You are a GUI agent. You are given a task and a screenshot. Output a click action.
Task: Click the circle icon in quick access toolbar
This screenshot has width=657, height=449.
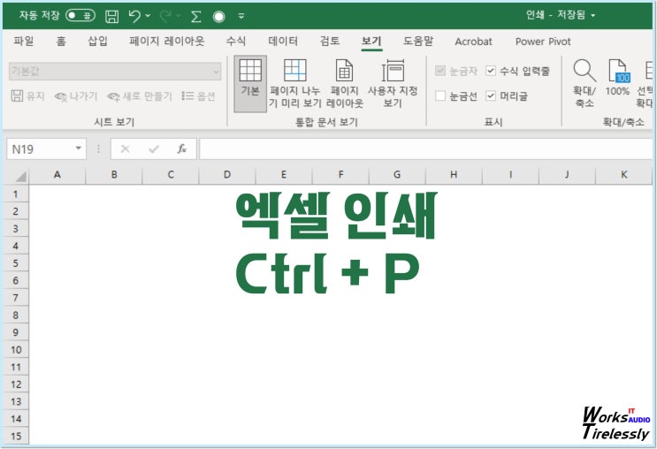point(218,16)
